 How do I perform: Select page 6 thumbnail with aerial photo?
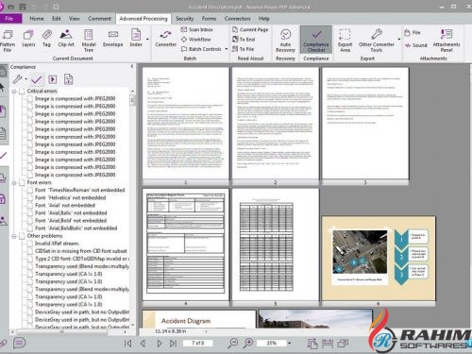click(379, 259)
